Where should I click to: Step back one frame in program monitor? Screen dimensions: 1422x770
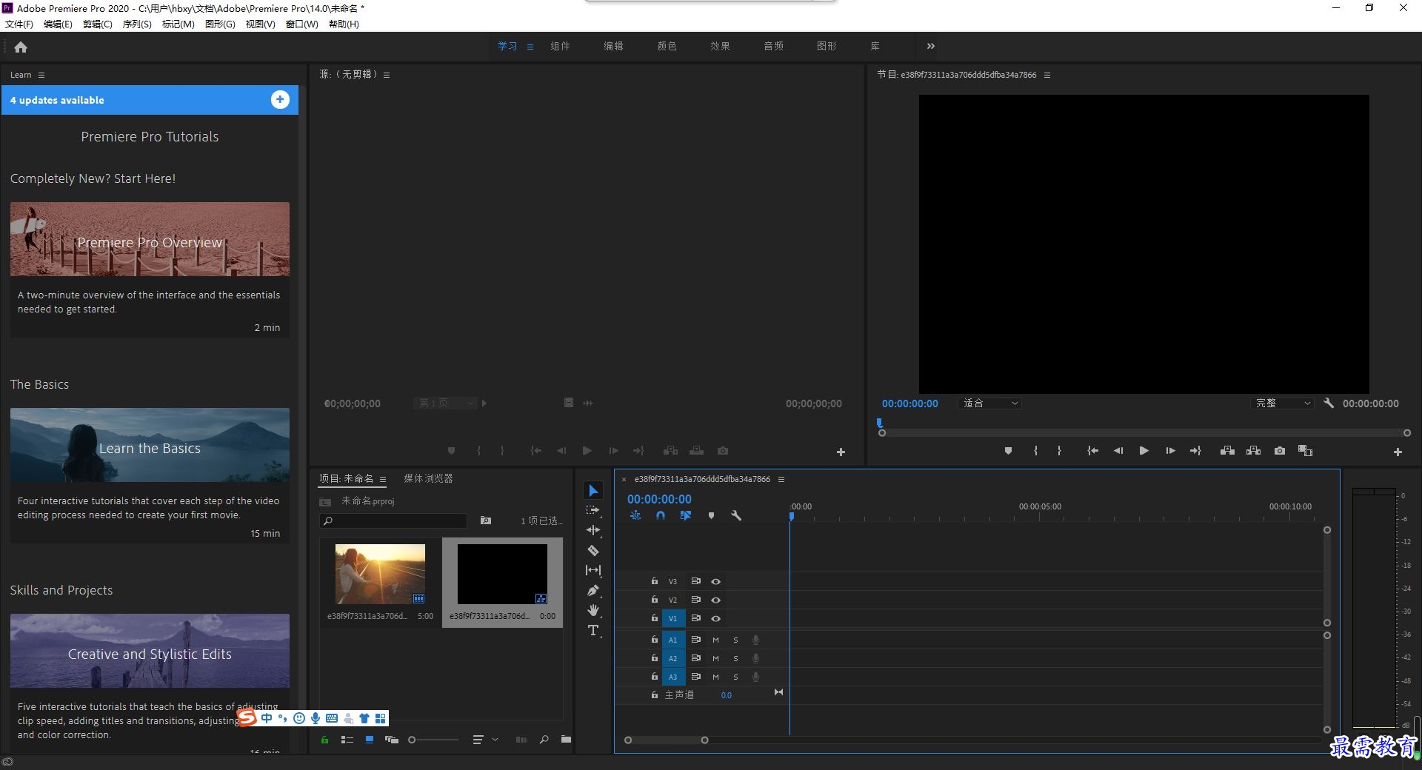[x=1118, y=450]
